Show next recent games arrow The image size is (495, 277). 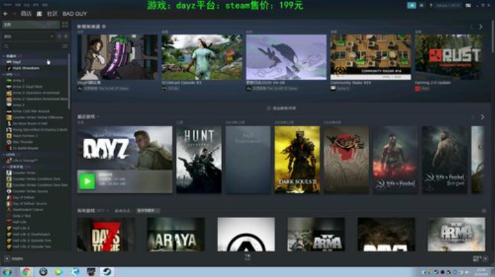pos(483,117)
